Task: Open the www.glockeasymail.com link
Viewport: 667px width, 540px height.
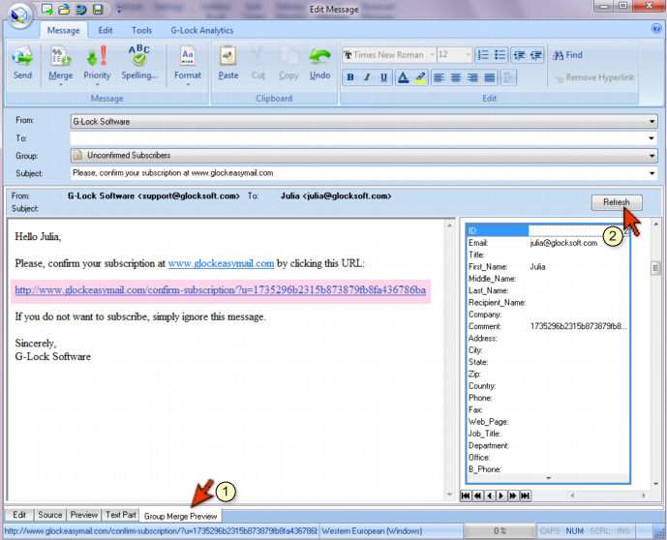Action: click(221, 263)
